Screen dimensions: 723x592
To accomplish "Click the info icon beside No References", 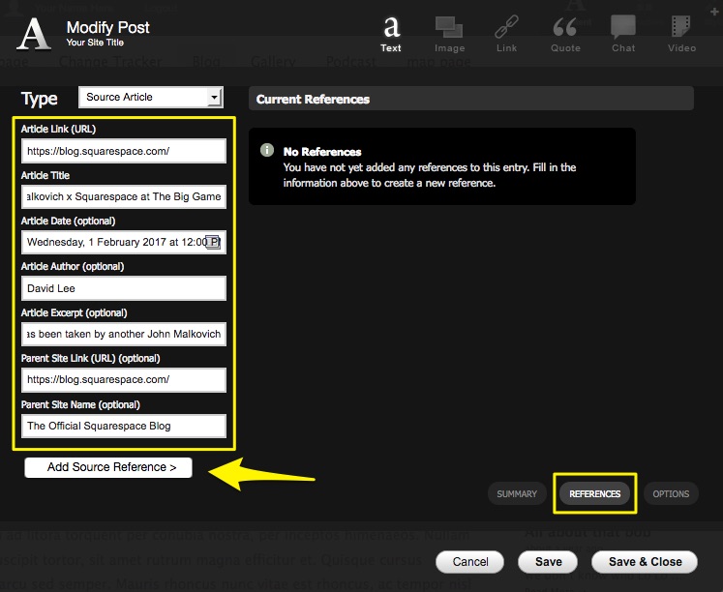I will pyautogui.click(x=266, y=152).
